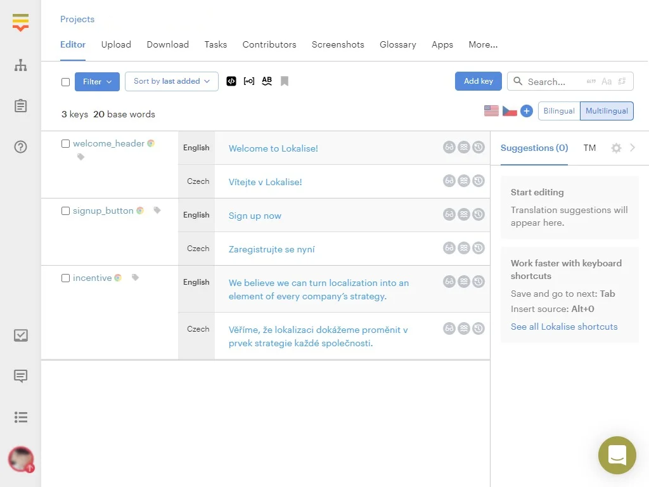Follow the See all Lokalise shortcuts link
Screen dimensions: 649x487
coord(564,327)
